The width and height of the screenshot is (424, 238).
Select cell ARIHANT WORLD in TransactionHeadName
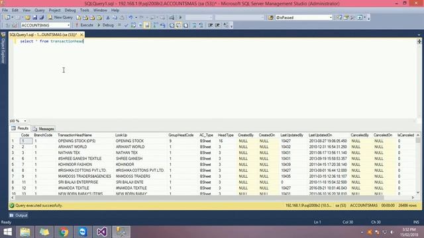(72, 147)
